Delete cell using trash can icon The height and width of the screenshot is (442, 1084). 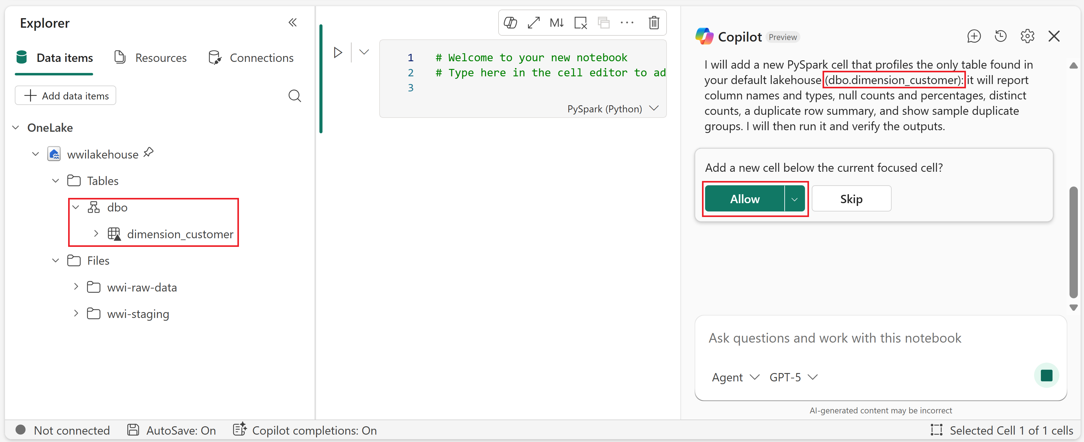[654, 23]
